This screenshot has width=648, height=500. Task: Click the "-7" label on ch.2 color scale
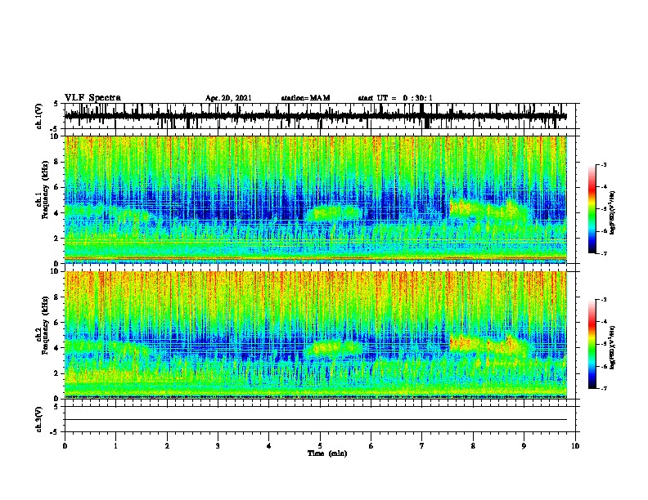(603, 388)
